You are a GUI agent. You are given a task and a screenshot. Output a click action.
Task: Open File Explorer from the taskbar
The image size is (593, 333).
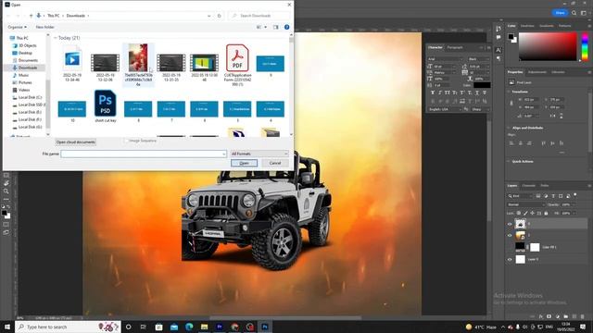click(204, 327)
